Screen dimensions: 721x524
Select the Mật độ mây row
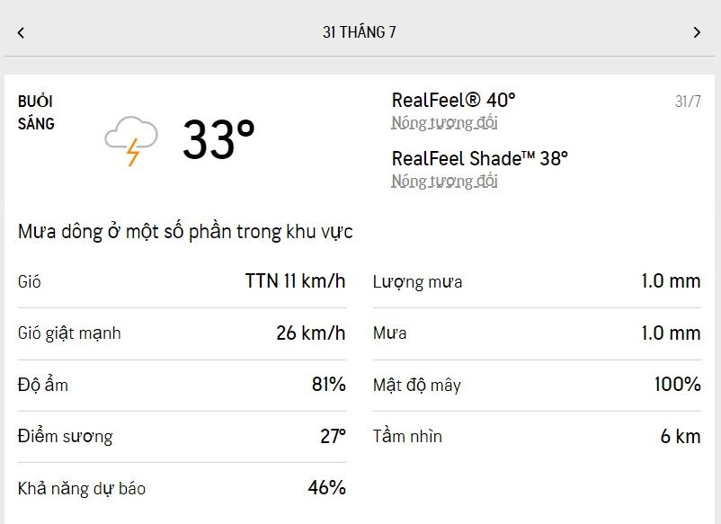pyautogui.click(x=537, y=385)
